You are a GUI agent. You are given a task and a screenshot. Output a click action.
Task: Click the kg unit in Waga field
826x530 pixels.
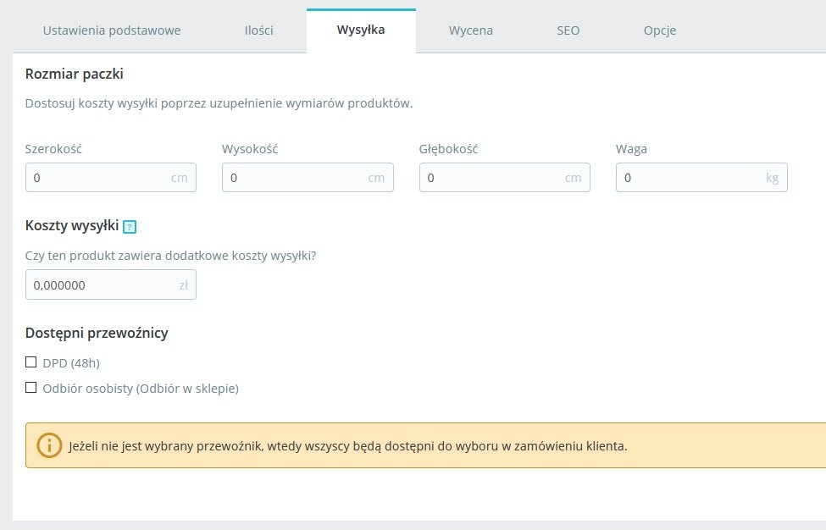(772, 178)
